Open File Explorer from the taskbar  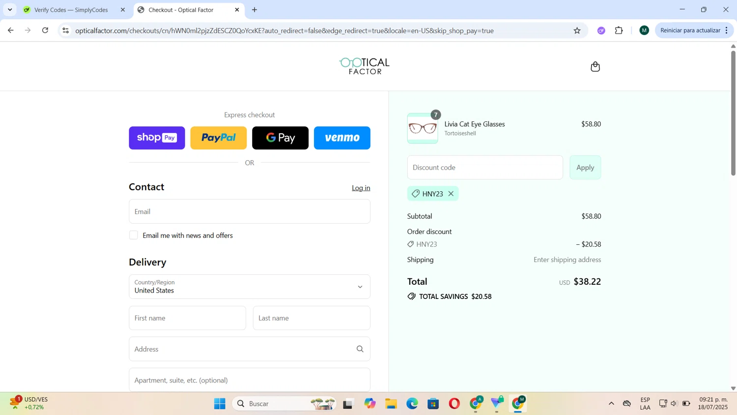pos(391,404)
